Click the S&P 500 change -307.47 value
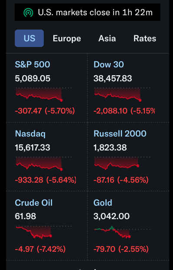 click(28, 111)
